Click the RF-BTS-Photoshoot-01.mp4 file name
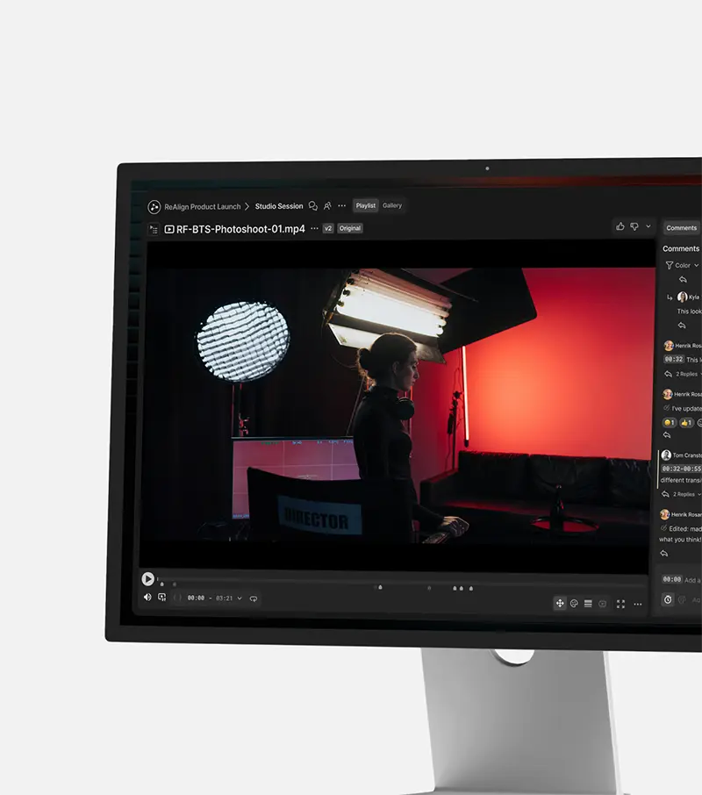The width and height of the screenshot is (702, 795). (x=240, y=229)
